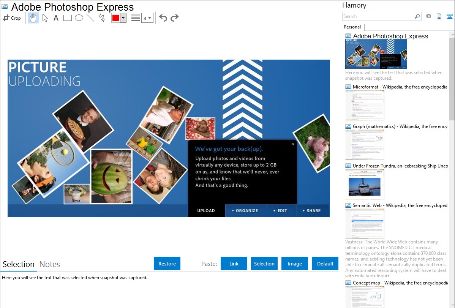Screen dimensions: 455x308
Task: Open the Adobe Photoshop Express snapshot thumbnail
Action: (x=376, y=54)
